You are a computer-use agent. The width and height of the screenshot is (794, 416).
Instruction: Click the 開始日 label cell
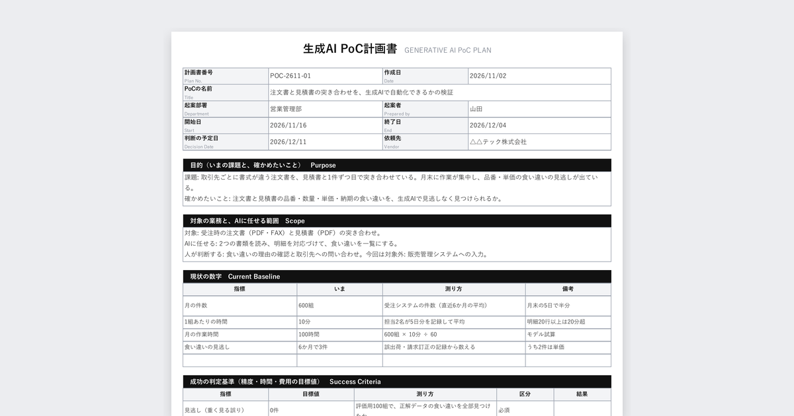226,125
